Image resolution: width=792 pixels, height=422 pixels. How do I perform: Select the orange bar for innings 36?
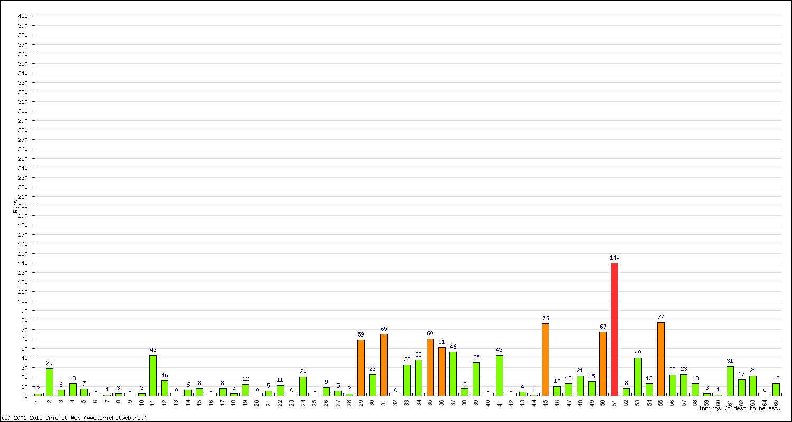tap(442, 371)
